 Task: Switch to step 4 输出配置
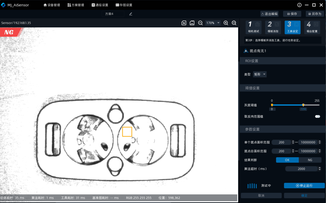point(312,27)
